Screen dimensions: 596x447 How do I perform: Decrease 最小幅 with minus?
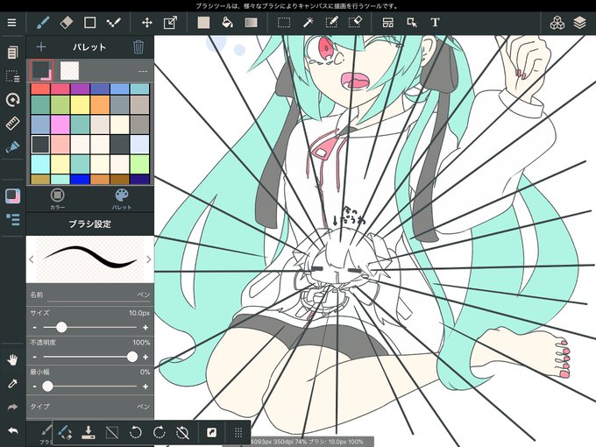(x=35, y=387)
